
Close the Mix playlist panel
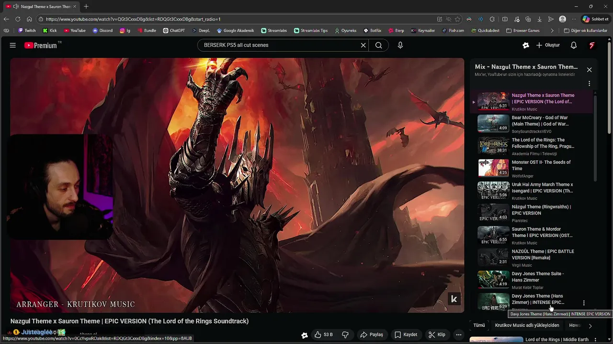coord(589,70)
